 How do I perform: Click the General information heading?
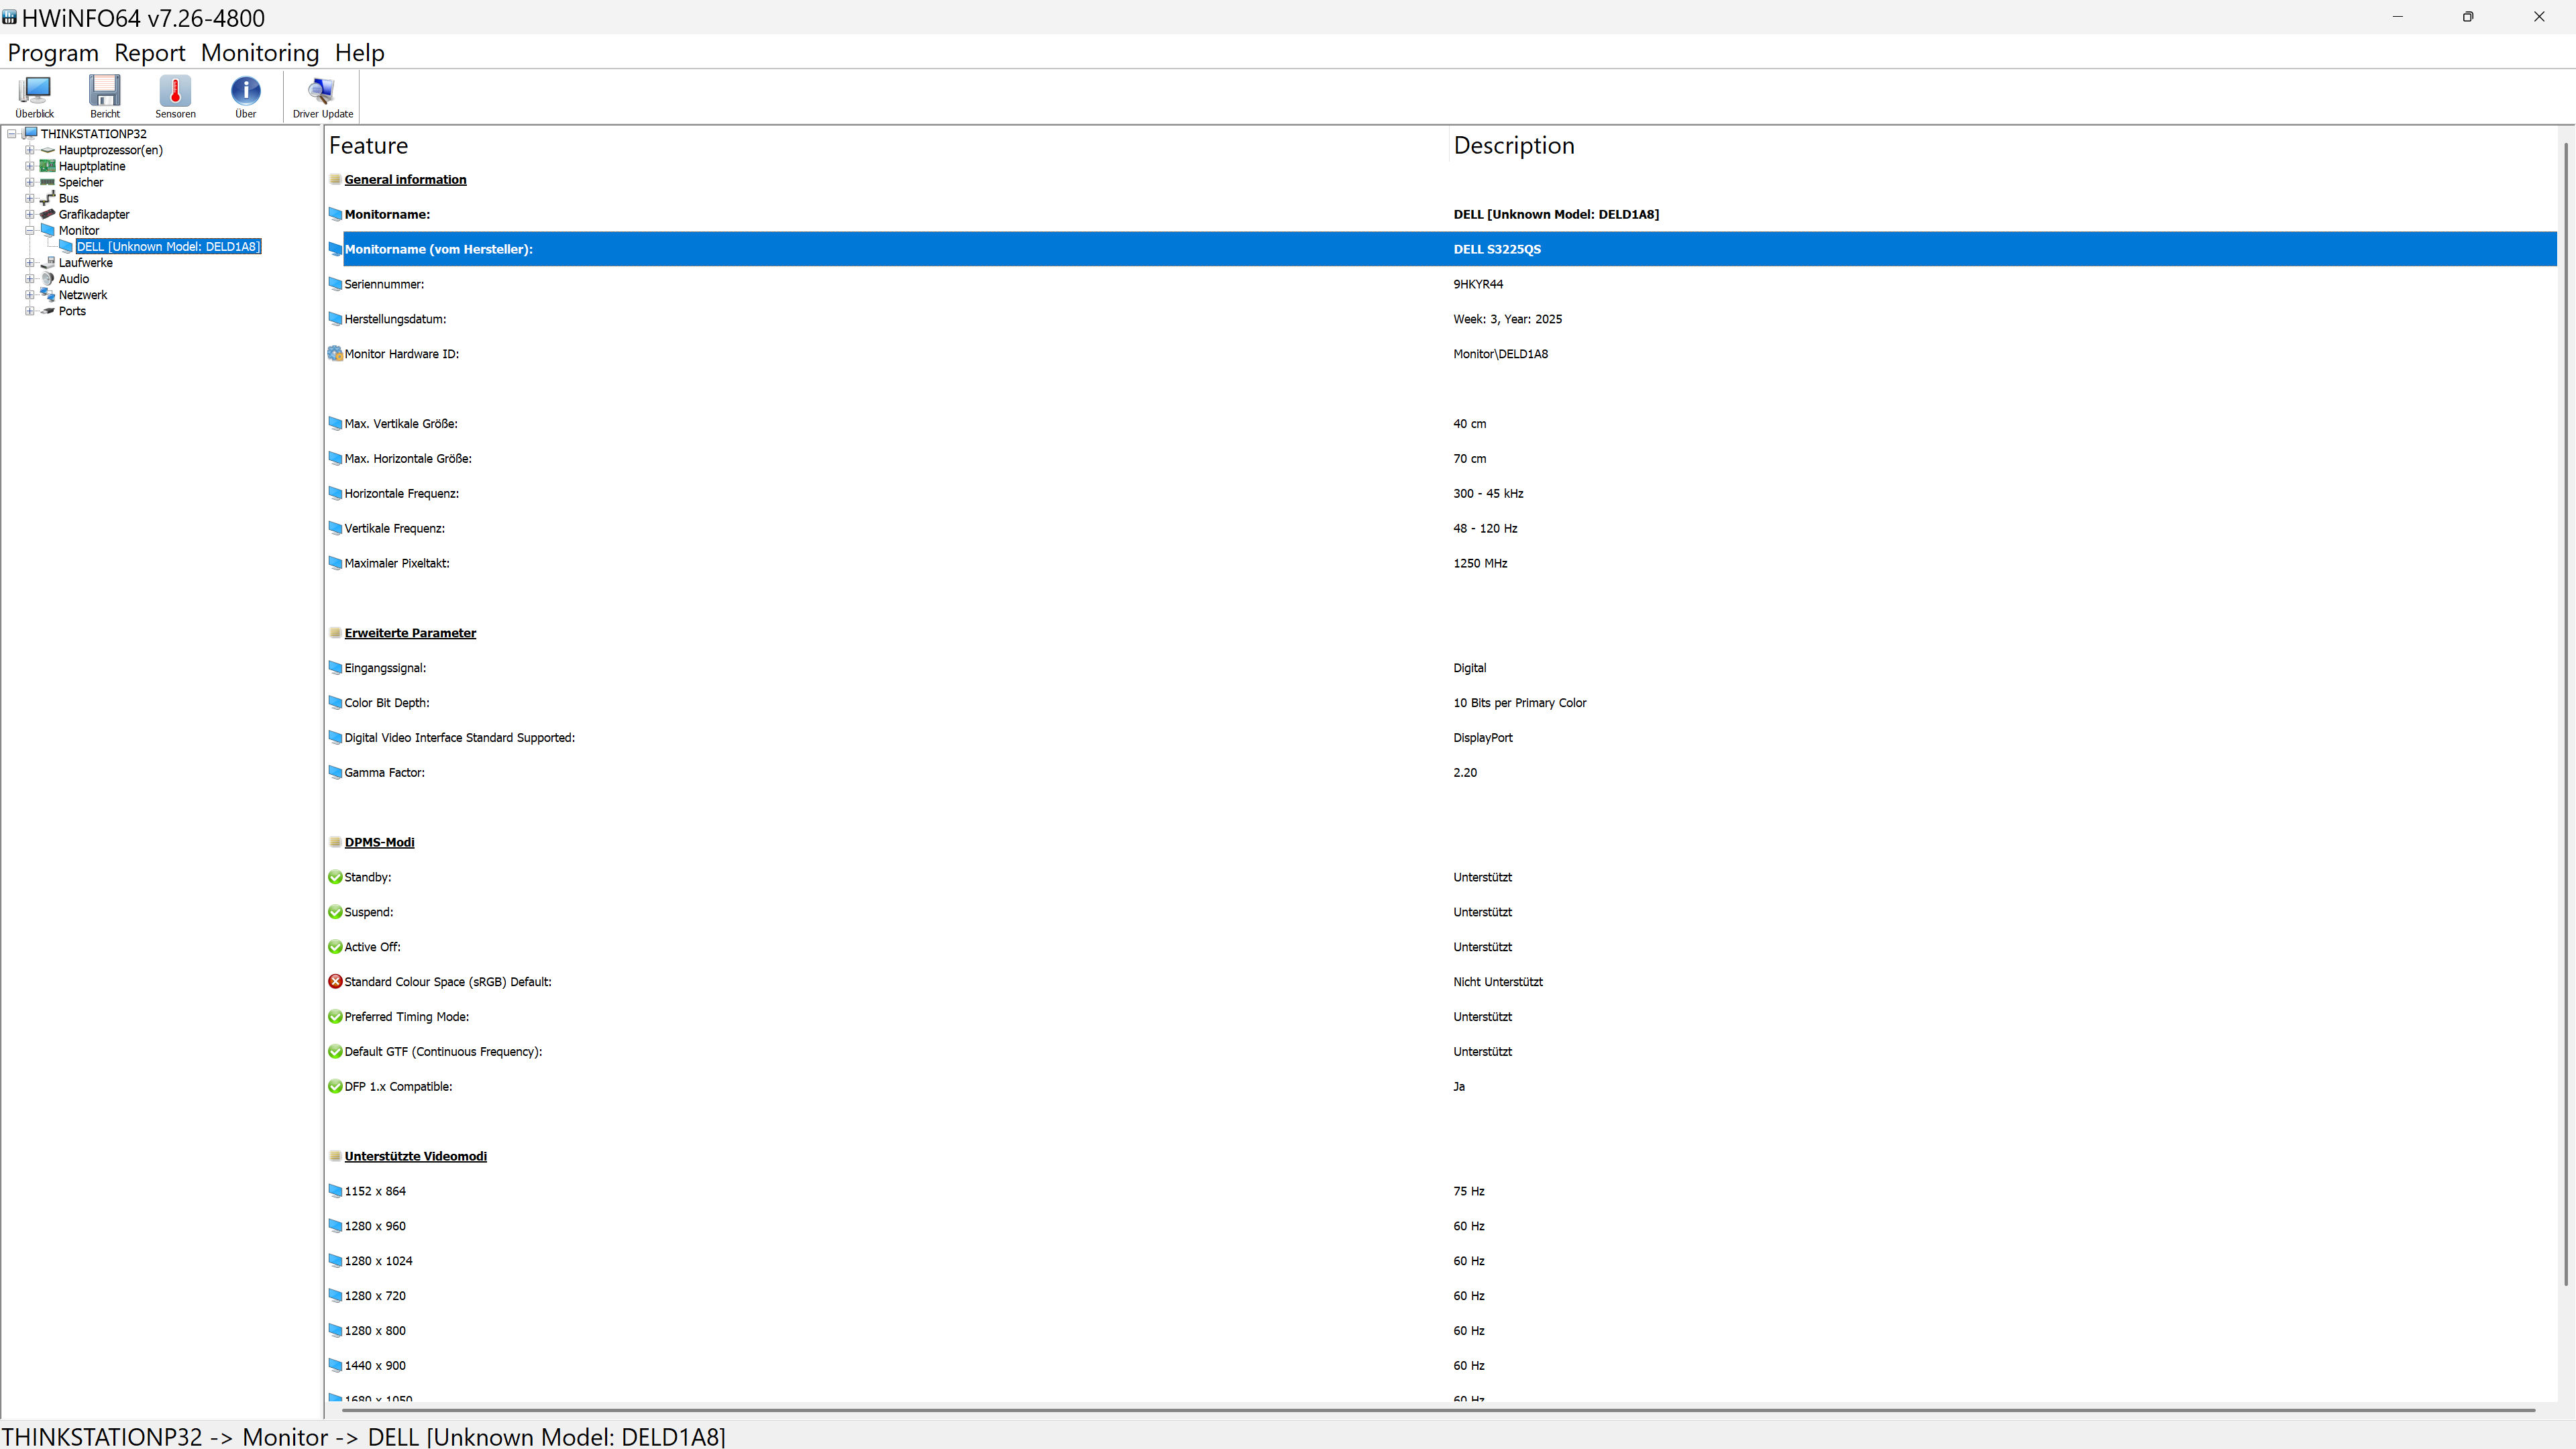point(405,180)
